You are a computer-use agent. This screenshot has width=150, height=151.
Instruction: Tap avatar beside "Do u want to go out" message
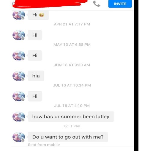point(19,137)
